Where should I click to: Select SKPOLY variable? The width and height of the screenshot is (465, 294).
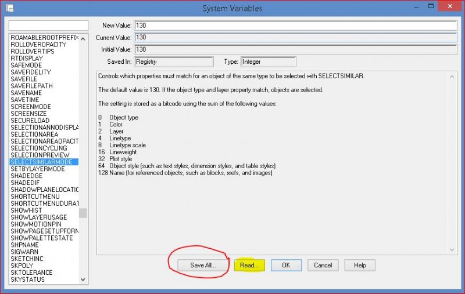[x=22, y=266]
